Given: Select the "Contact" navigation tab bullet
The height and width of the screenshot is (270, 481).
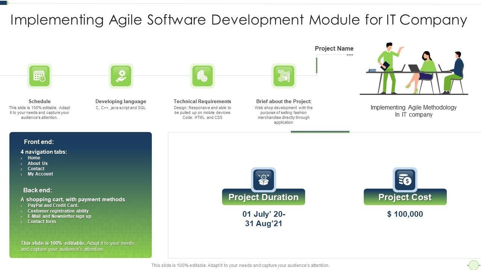Looking at the screenshot, I should click(36, 169).
